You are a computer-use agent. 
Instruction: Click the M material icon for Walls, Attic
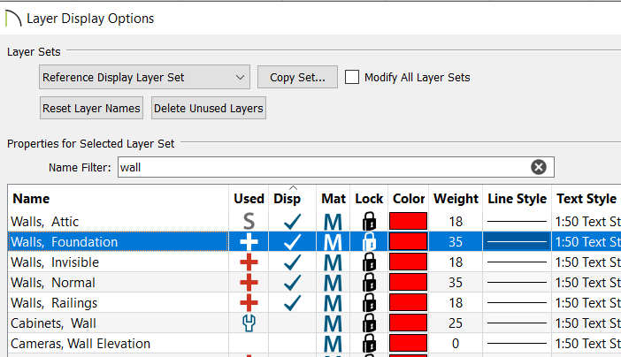(x=333, y=222)
